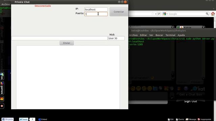Screen dimensions: 216x121
Task: Open Buscar menu in terminal window
Action: [x=159, y=35]
